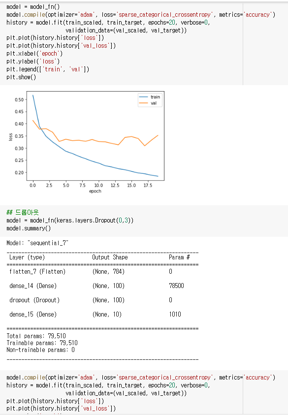
Task: Click the 17.5 x-axis tick label
Action: tap(148, 185)
